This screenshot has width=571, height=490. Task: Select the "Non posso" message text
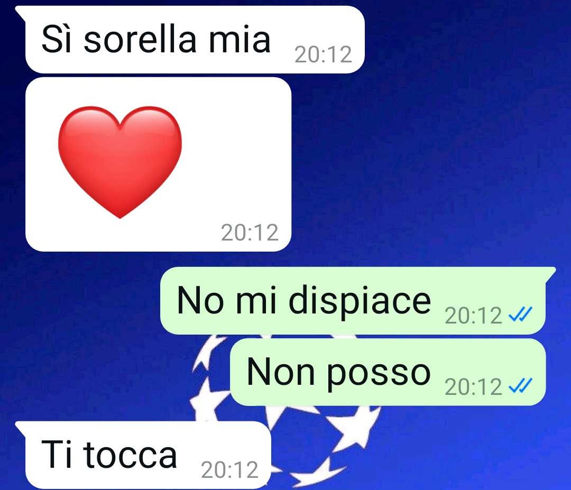click(339, 372)
